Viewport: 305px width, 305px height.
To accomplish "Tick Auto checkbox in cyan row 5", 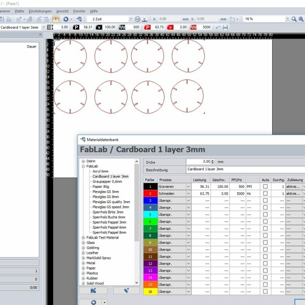I will [x=265, y=215].
